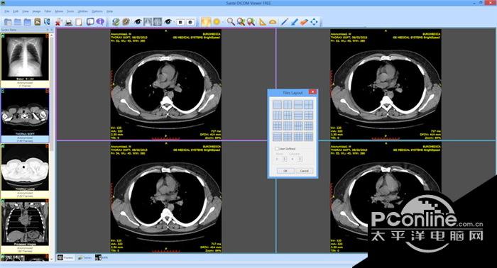
Task: Select the four-arrow pan tool
Action: 314,22
